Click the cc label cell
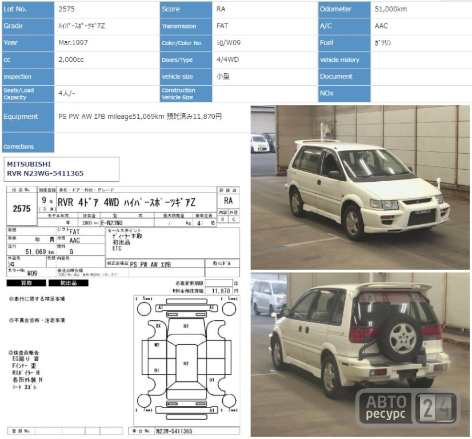Viewport: 472px width, 439px height. coord(28,60)
